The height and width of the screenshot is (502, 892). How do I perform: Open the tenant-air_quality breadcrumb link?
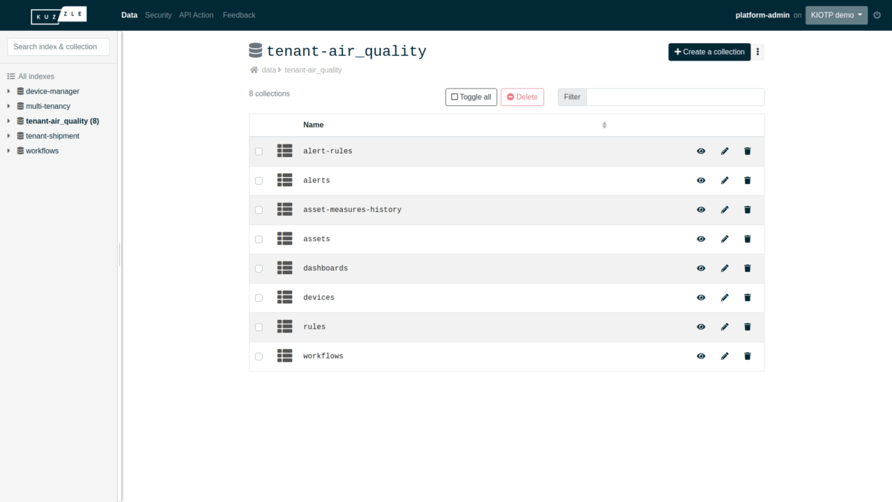click(313, 70)
